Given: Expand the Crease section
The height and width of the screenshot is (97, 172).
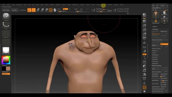Looking at the screenshot, I should tap(154, 53).
